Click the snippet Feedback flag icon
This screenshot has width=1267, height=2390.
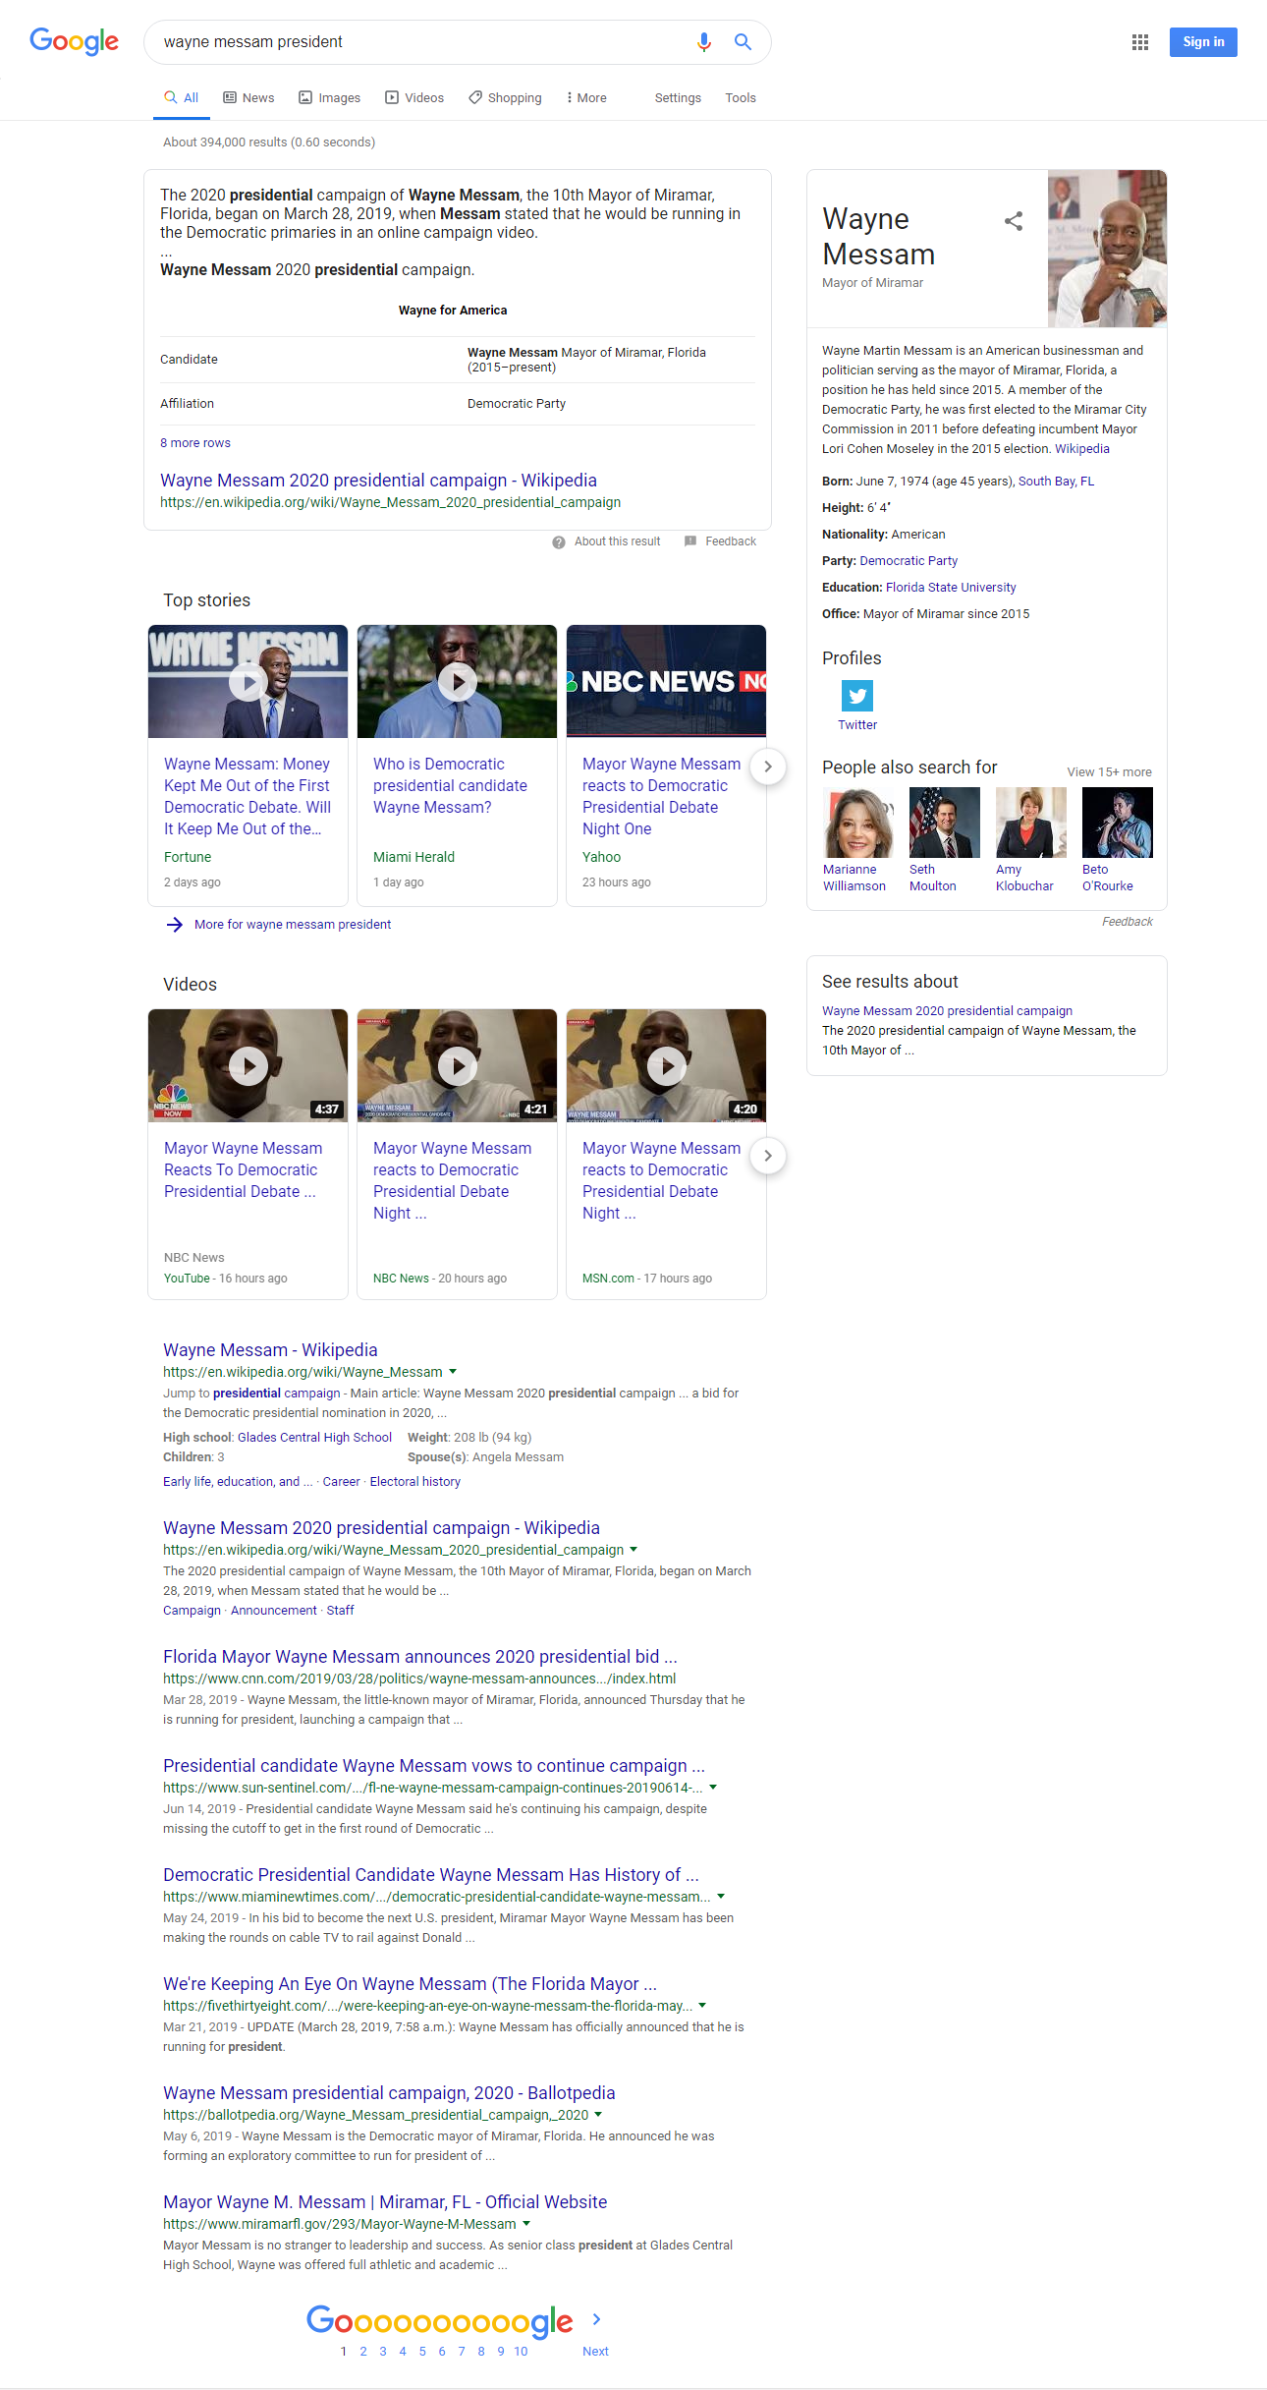click(690, 541)
